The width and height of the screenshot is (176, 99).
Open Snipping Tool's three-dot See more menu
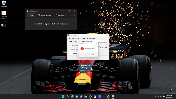click(x=74, y=15)
